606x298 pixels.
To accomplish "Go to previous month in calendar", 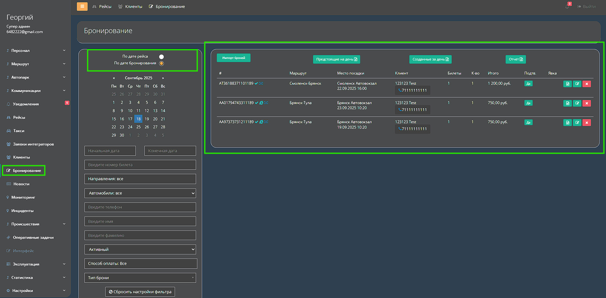I will [x=114, y=78].
